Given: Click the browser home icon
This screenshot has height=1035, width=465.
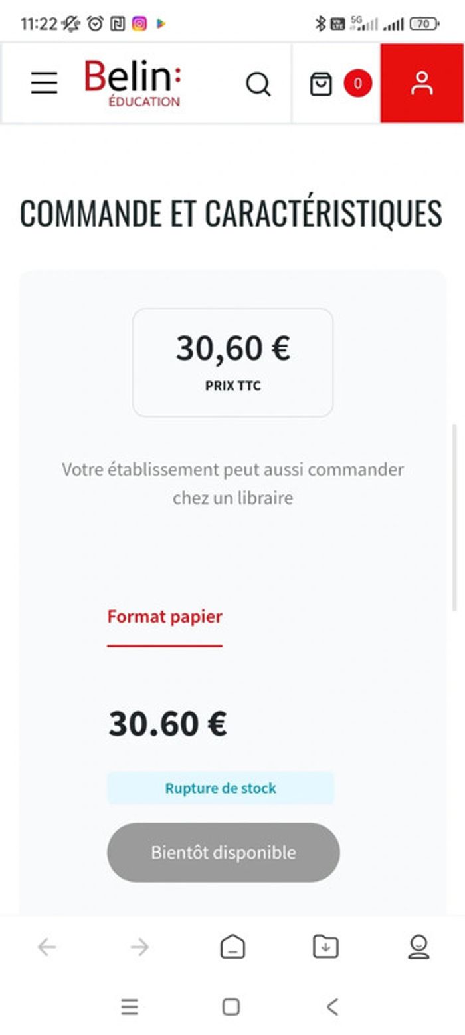Looking at the screenshot, I should click(x=232, y=948).
